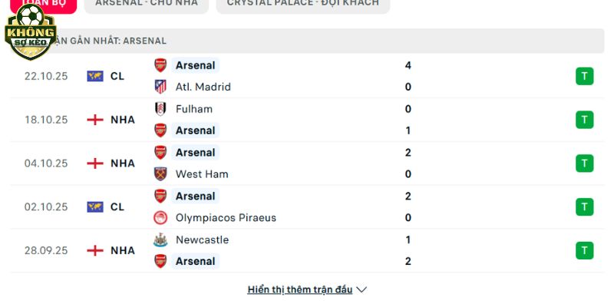Image resolution: width=614 pixels, height=307 pixels.
Task: Click the green T badge for Newcastle match
Action: point(584,250)
